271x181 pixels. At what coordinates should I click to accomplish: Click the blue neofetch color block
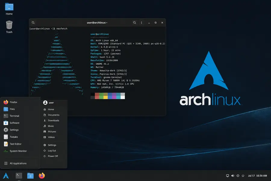(x=110, y=96)
